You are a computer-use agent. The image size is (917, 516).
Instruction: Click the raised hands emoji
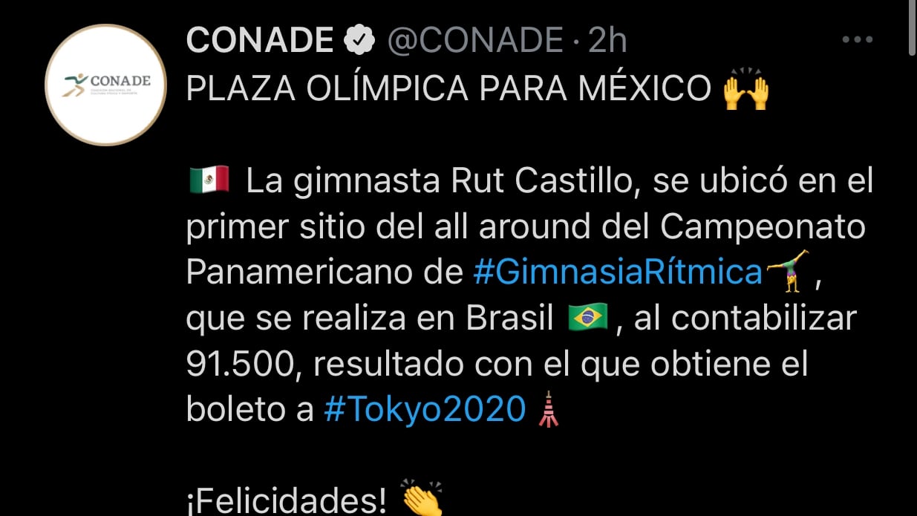point(745,89)
